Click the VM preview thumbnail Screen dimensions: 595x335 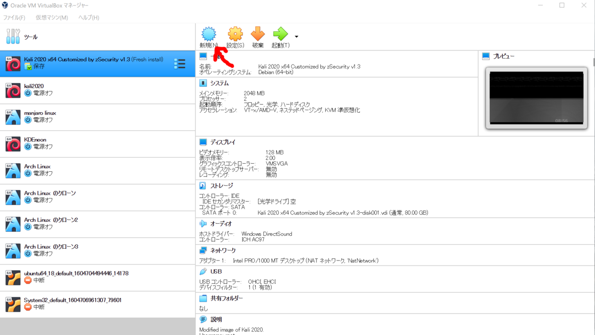tap(535, 97)
